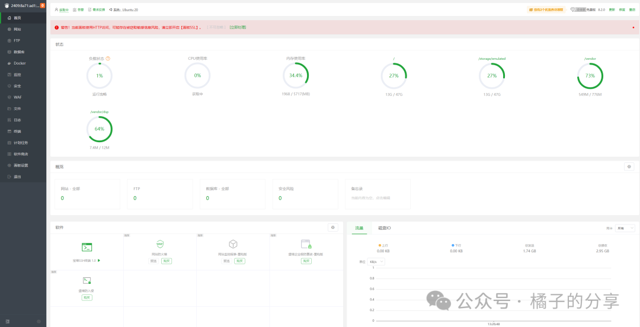Click the 更新 update link
The width and height of the screenshot is (640, 327).
click(x=612, y=9)
